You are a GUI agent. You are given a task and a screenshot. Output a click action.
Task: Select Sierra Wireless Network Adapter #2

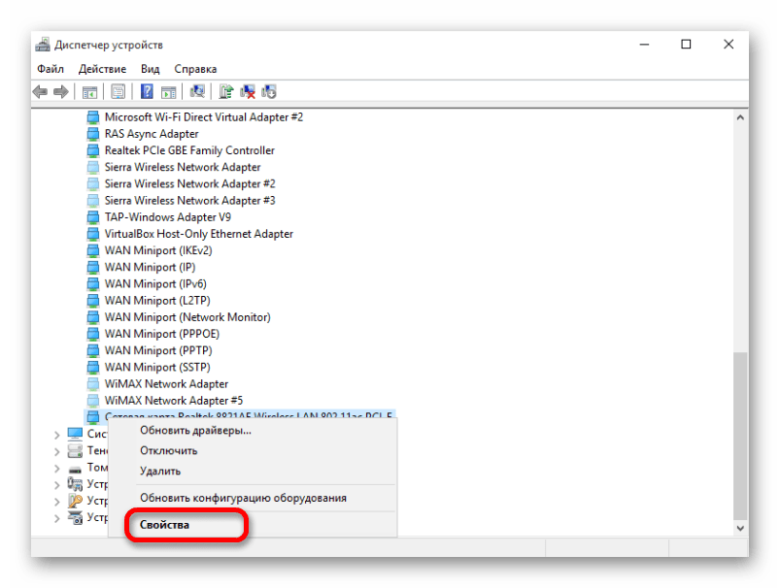(189, 184)
